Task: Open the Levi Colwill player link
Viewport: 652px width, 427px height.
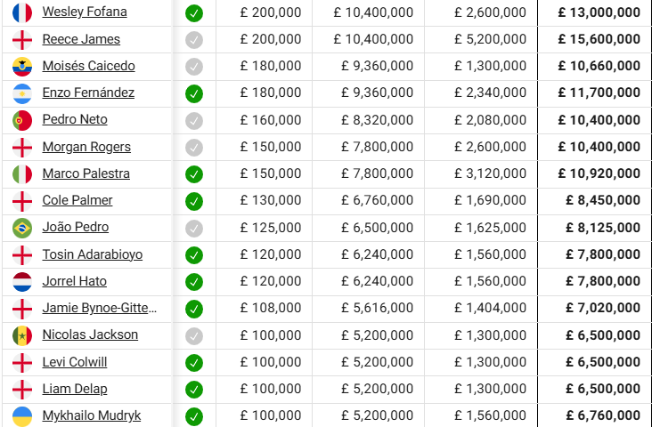Action: [x=75, y=362]
